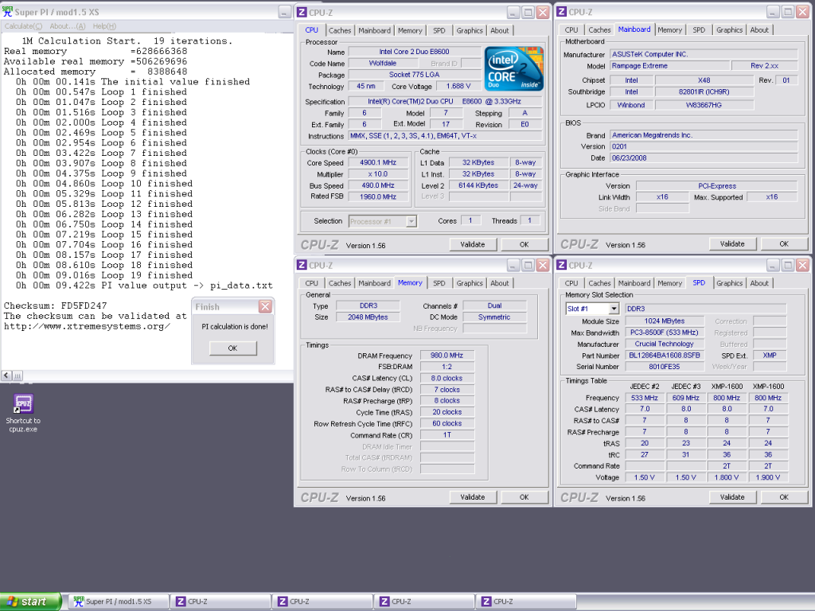Expand the Slot #1 memory dropdown
Viewport: 815px width, 611px height.
(614, 309)
